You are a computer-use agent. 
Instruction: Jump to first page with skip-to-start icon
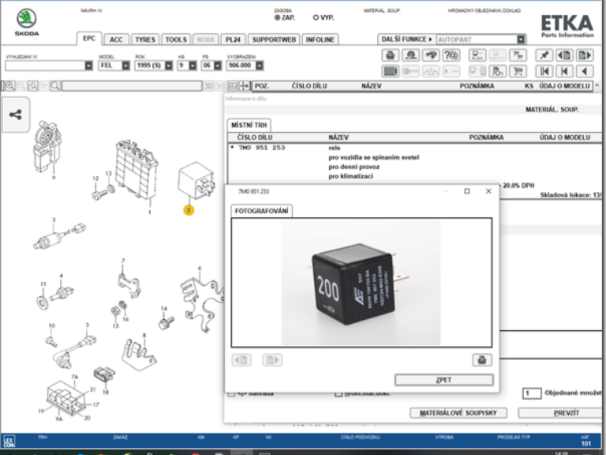(544, 71)
